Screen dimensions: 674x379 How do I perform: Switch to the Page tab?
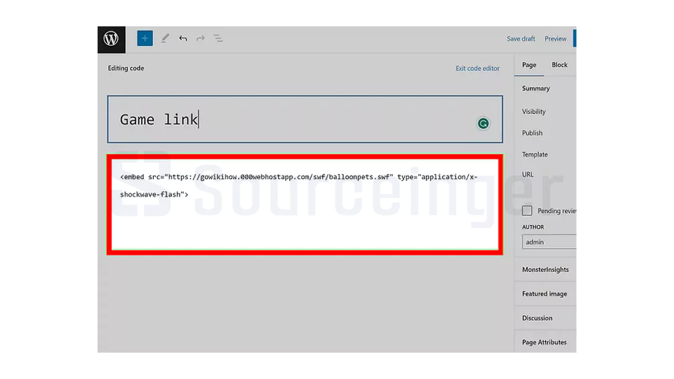click(x=529, y=65)
